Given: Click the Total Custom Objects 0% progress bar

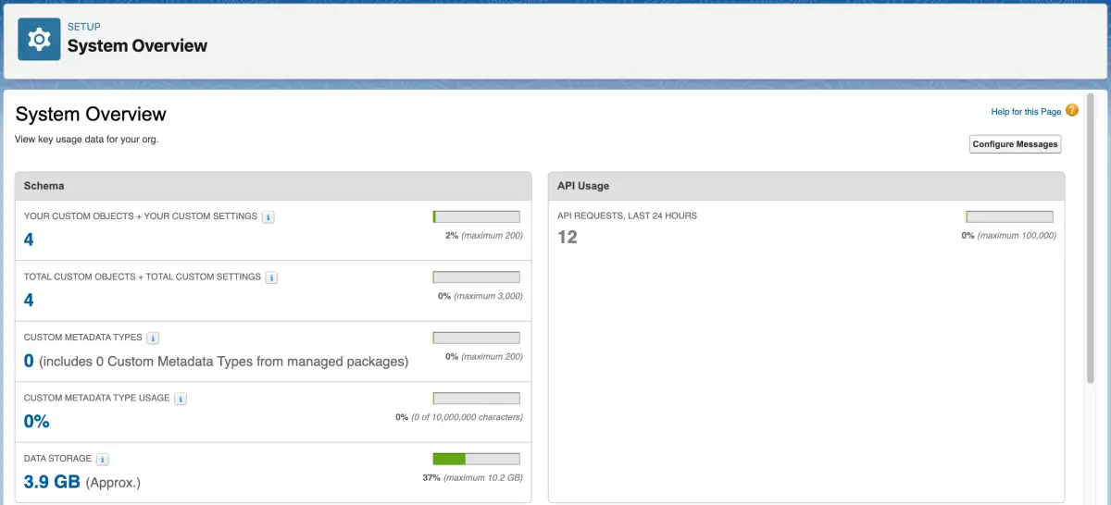Looking at the screenshot, I should [476, 277].
